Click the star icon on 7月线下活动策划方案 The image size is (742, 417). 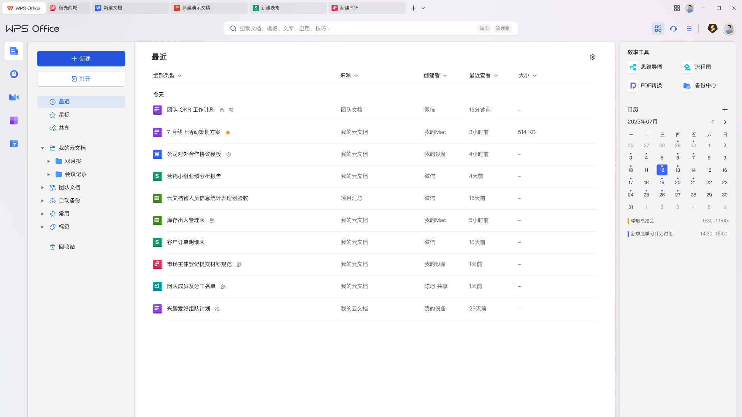point(228,132)
